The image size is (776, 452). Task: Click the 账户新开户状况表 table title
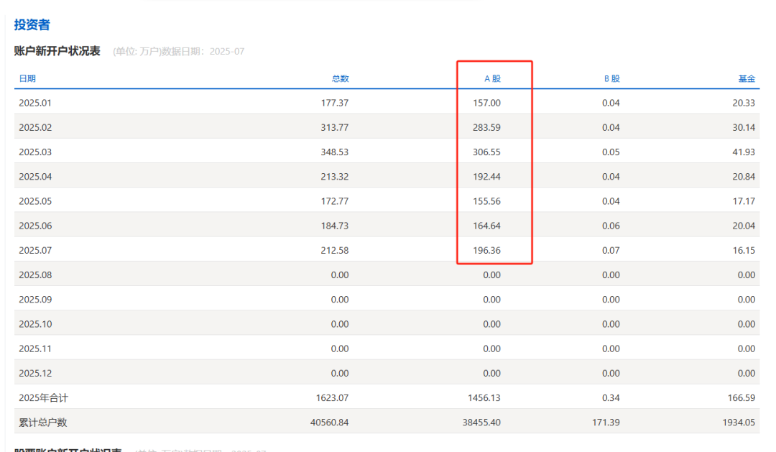pyautogui.click(x=57, y=51)
